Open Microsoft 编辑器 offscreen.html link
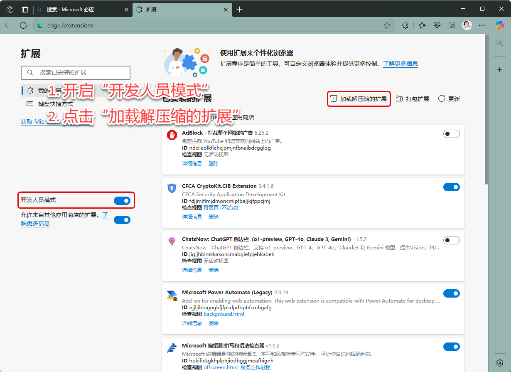511x372 pixels. tap(220, 367)
